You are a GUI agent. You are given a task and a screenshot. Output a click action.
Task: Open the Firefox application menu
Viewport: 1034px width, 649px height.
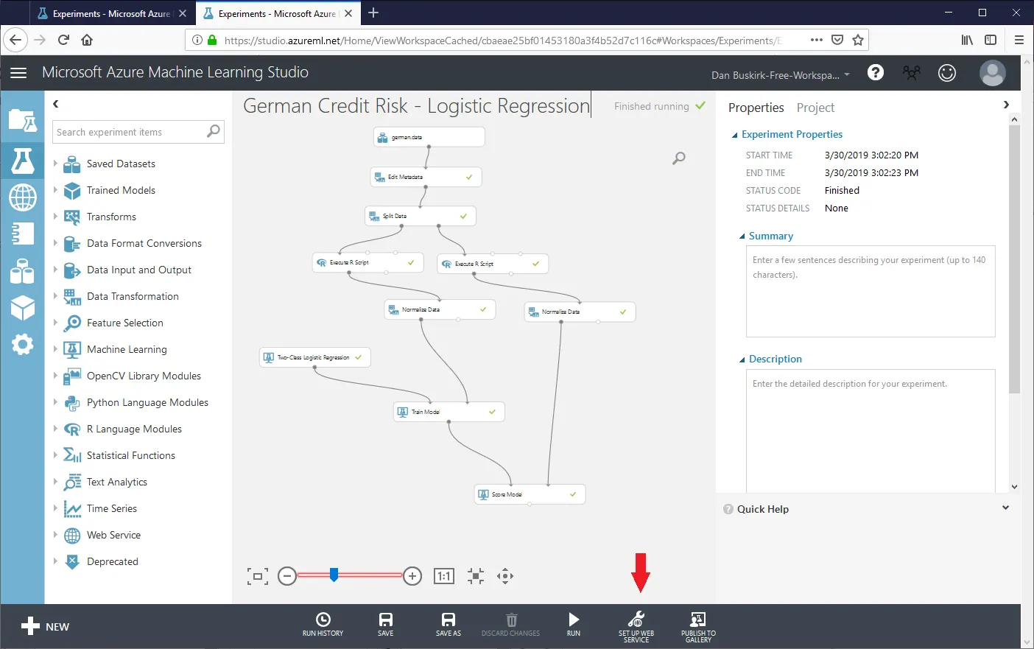pyautogui.click(x=1019, y=40)
